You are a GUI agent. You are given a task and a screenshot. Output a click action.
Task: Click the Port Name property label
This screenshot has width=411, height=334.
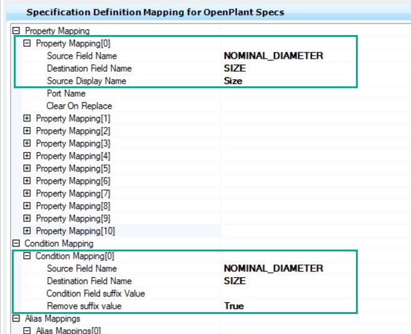(66, 93)
